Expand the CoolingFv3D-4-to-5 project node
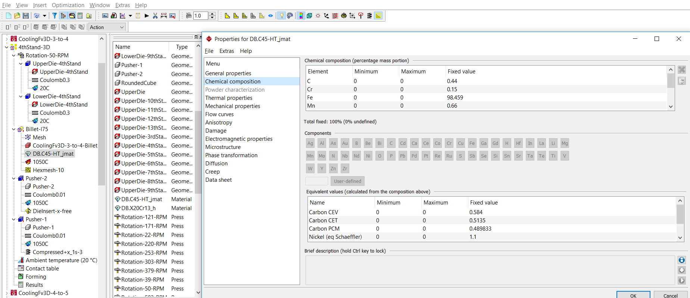This screenshot has height=298, width=690. tap(6, 293)
